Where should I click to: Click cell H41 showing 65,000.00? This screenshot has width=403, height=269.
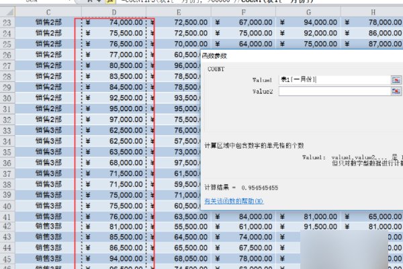click(x=372, y=217)
